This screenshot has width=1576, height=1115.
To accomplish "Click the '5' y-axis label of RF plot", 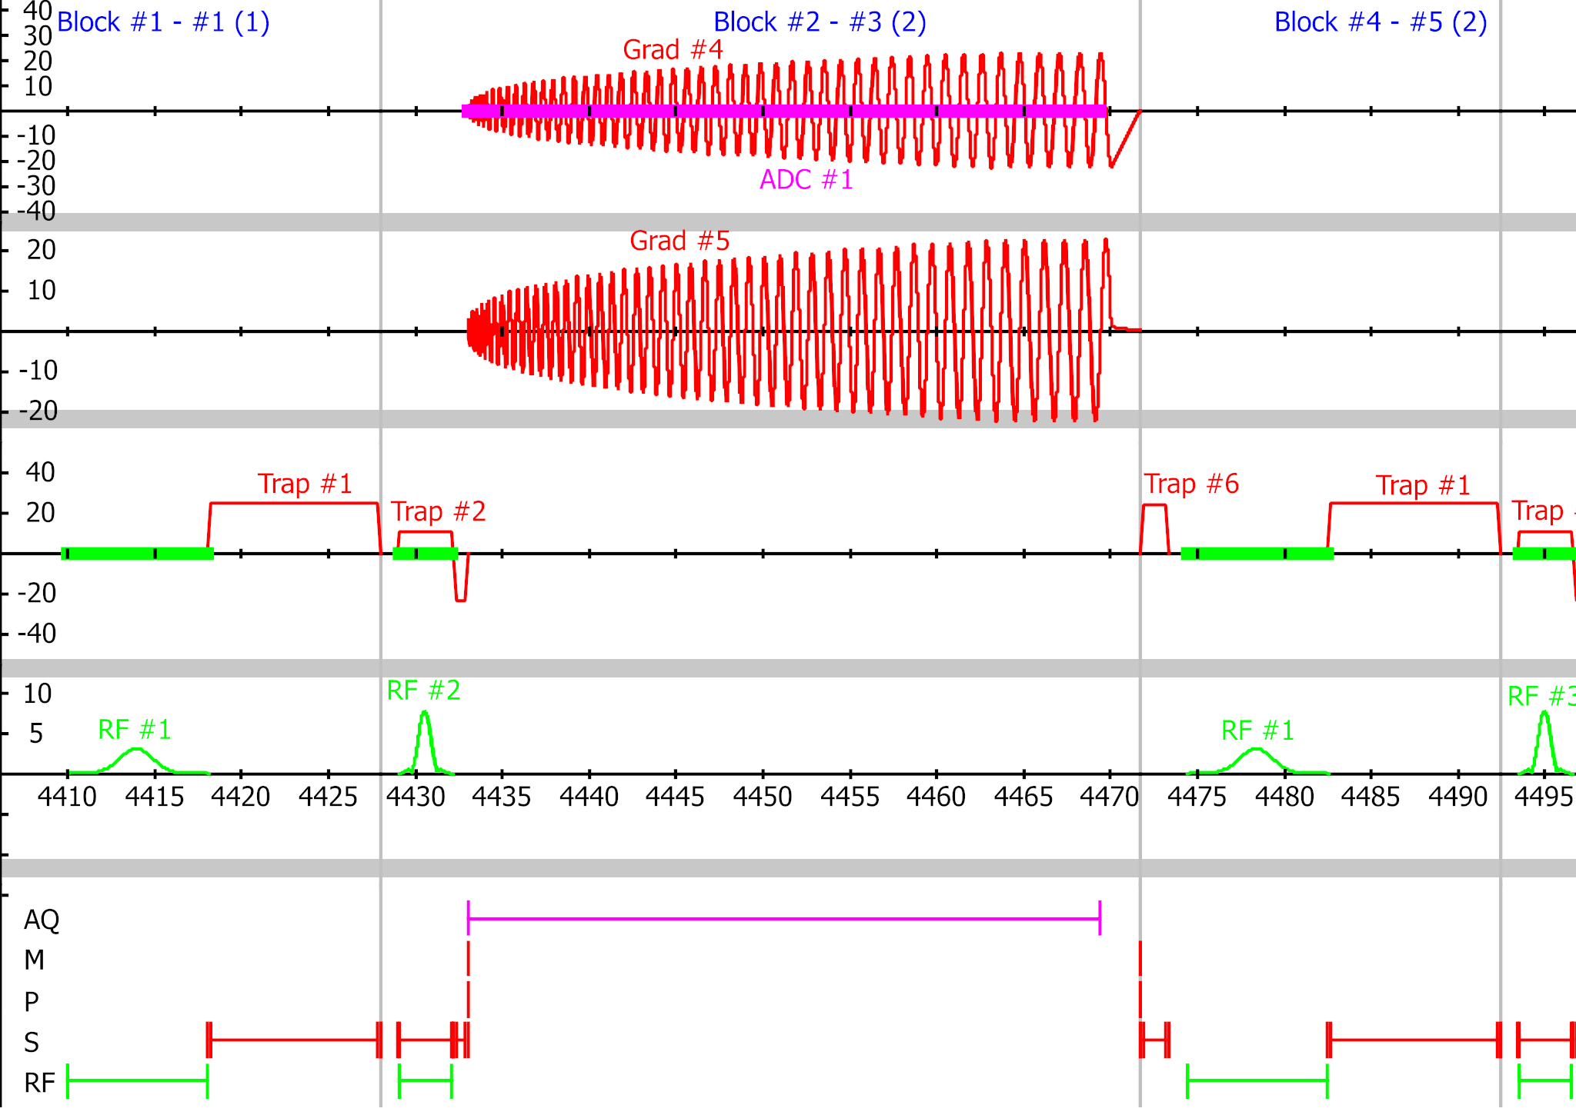I will (36, 734).
